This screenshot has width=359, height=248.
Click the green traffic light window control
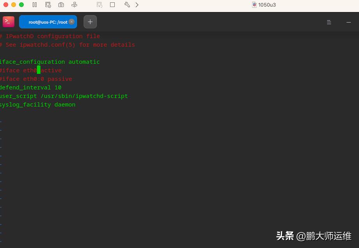21,5
